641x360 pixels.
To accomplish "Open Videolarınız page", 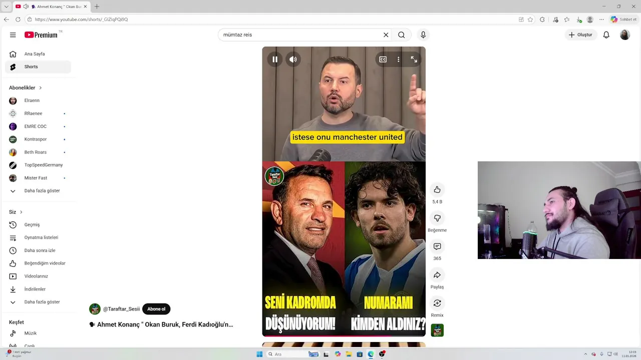I will click(x=38, y=276).
